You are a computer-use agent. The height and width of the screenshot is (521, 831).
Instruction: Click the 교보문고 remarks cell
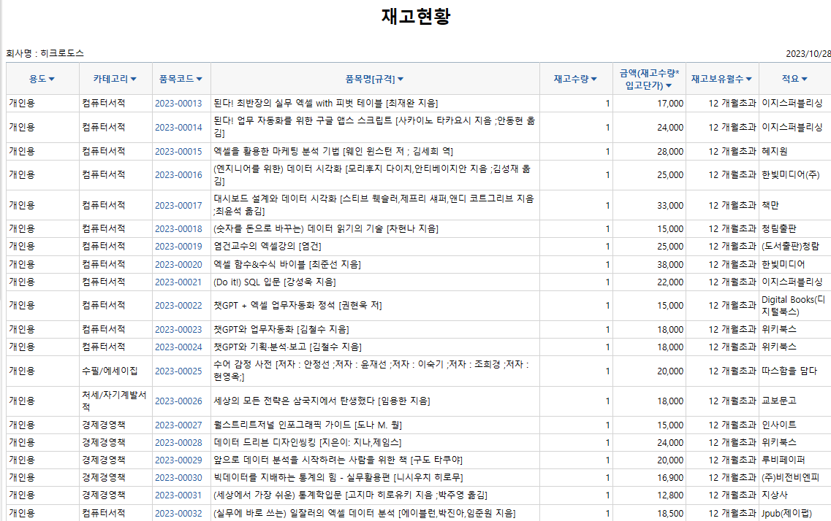795,401
